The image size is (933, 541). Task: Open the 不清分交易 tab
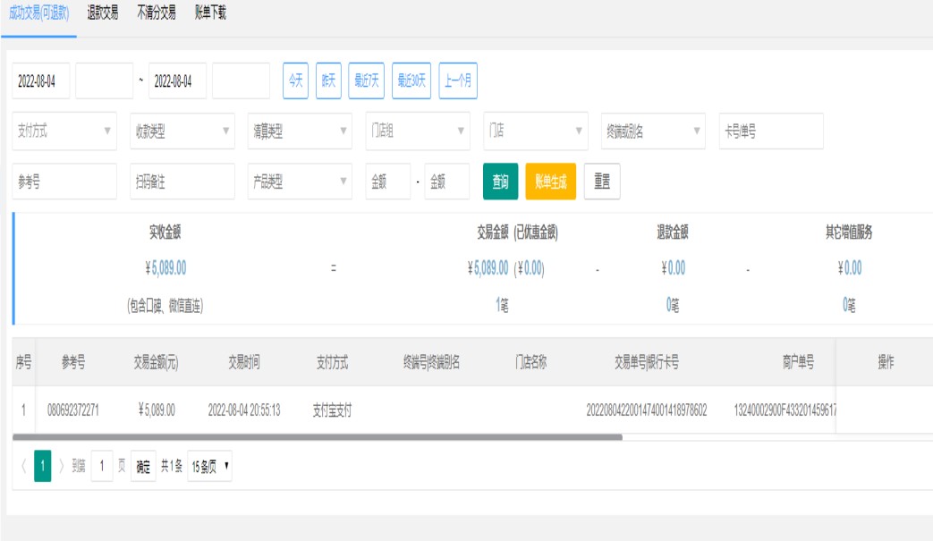(157, 13)
